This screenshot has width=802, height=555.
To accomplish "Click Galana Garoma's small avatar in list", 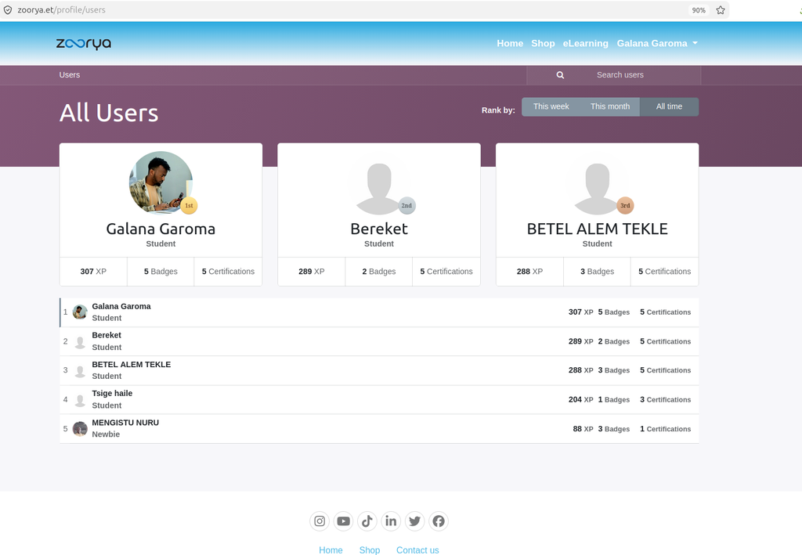I will coord(80,312).
